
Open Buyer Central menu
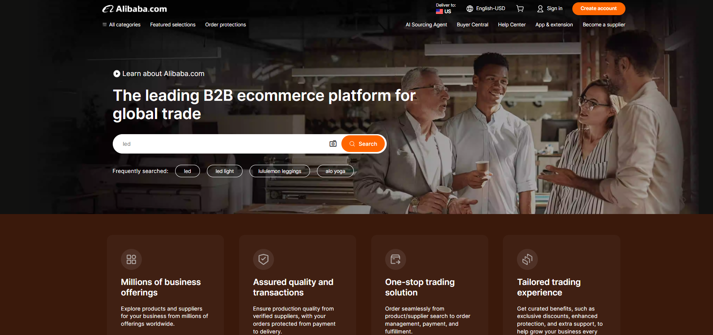coord(472,24)
